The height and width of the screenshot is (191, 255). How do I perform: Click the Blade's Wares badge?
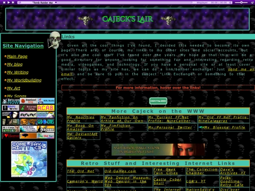[x=11, y=108]
